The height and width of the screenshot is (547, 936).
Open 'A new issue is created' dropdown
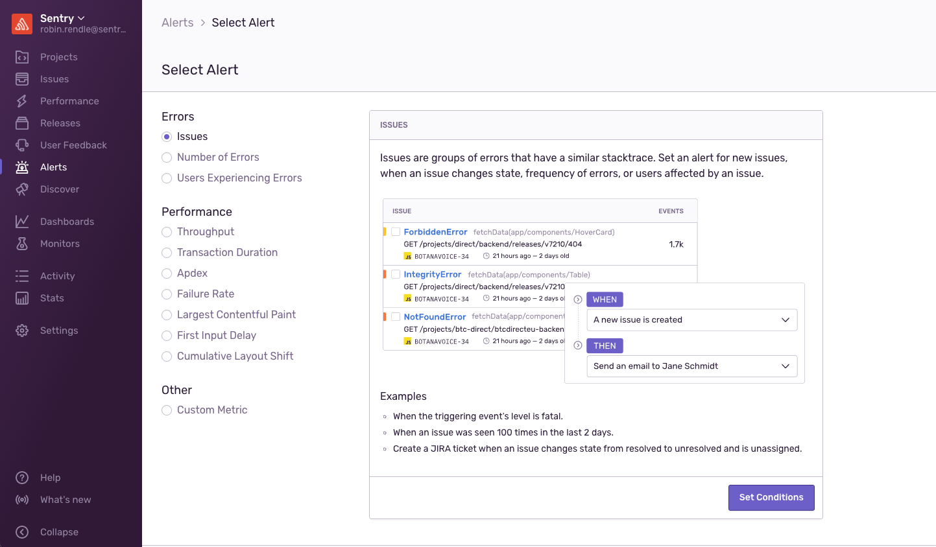coord(692,320)
